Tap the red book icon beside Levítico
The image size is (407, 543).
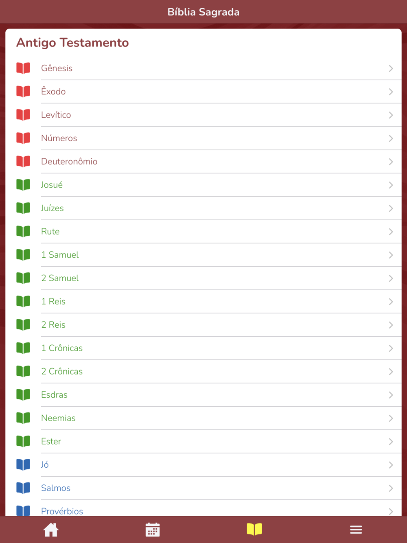tap(23, 115)
